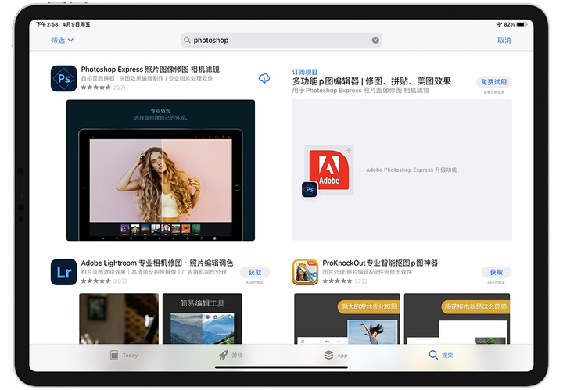View the Adobe Lightroom star rating 3.6万
This screenshot has width=563, height=390.
[x=104, y=281]
